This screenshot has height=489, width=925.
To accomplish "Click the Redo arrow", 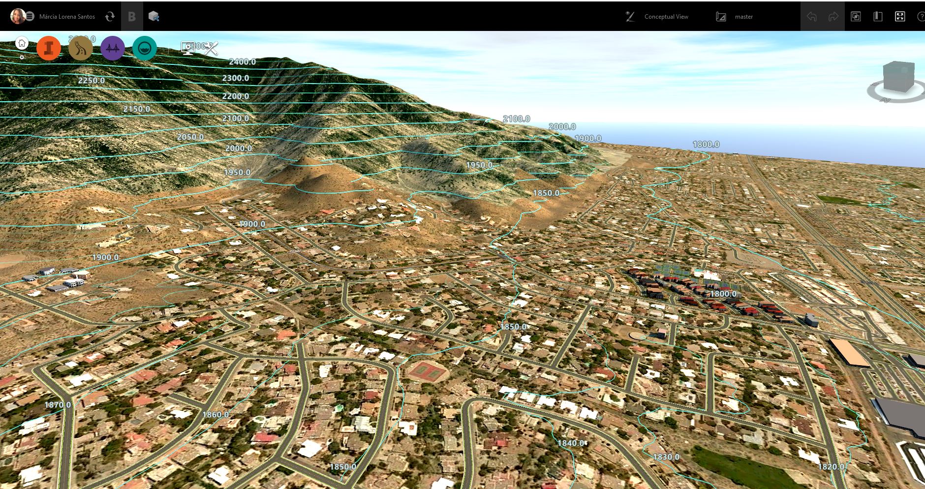I will 833,17.
